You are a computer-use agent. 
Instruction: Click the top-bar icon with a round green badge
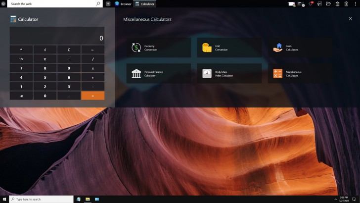pyautogui.click(x=301, y=4)
